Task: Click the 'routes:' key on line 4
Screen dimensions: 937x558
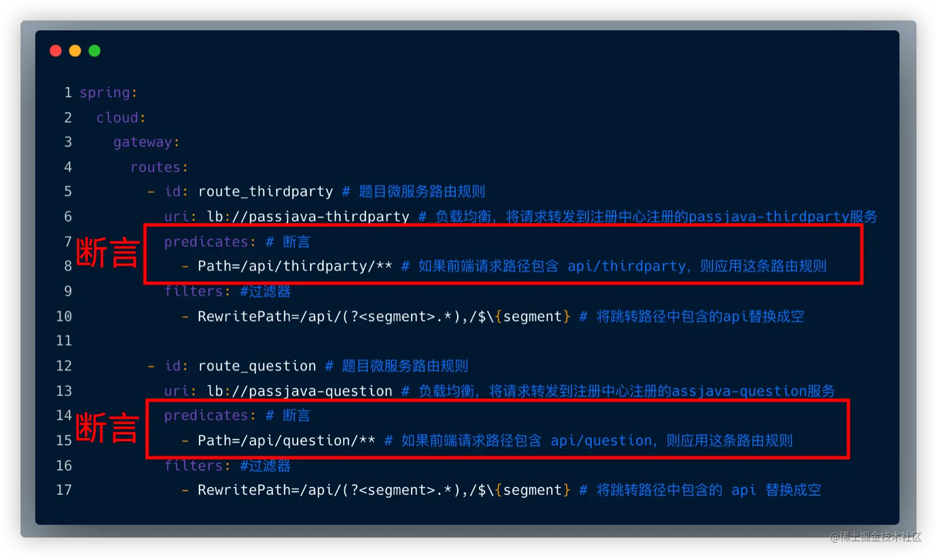Action: coord(159,167)
